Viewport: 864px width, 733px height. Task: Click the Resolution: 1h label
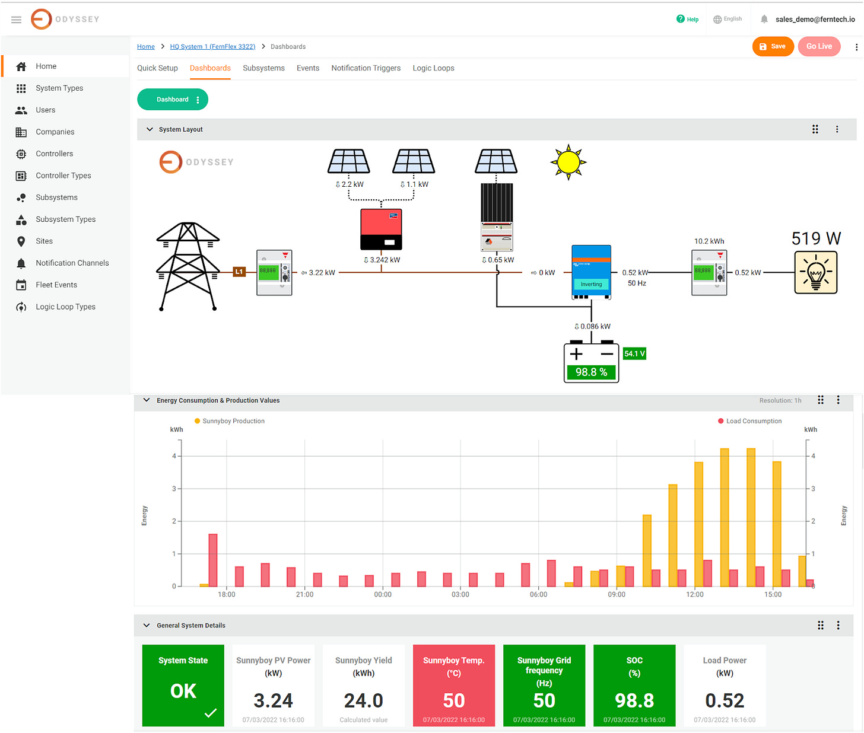point(780,401)
